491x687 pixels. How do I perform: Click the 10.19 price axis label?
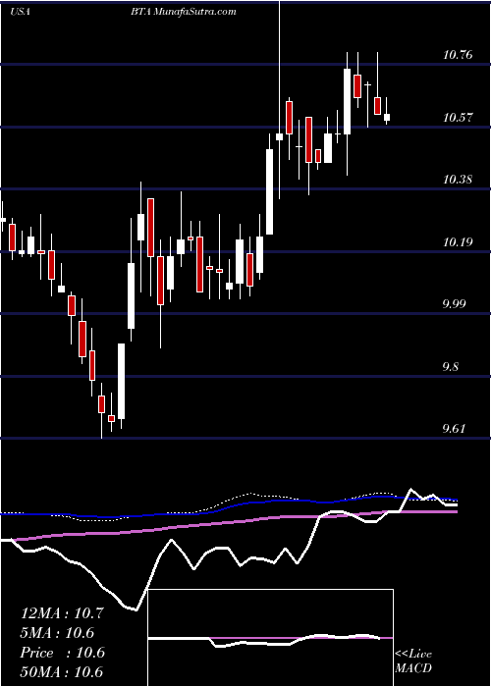(x=458, y=241)
